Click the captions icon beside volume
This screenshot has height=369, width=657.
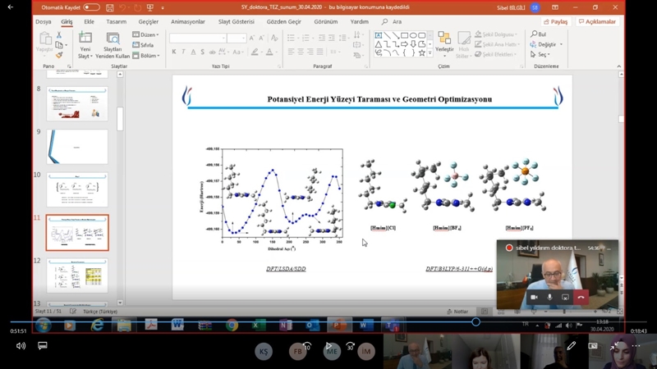[43, 346]
